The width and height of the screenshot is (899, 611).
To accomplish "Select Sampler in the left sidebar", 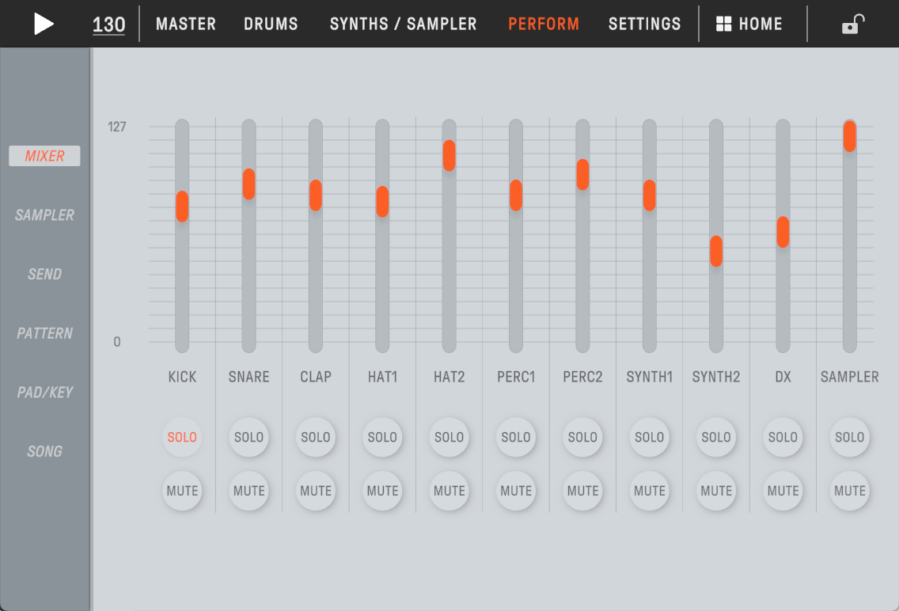I will 44,215.
